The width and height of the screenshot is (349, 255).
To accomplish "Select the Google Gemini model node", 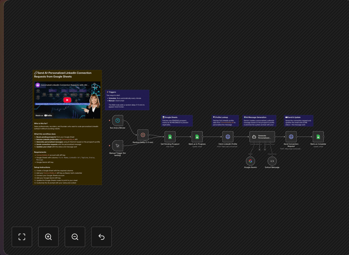I will pos(250,160).
